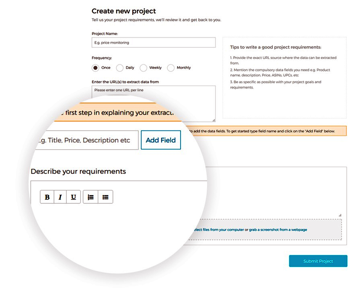Choose the Daily frequency radio button

point(120,68)
